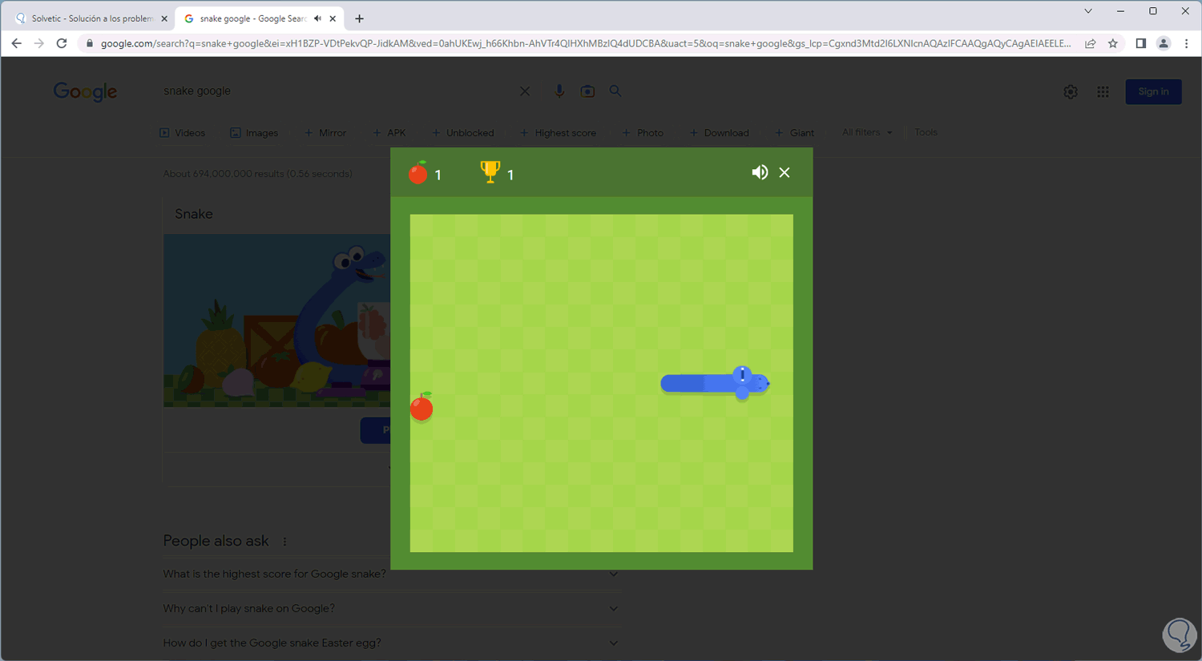Expand 'What is the highest score' question
The width and height of the screenshot is (1202, 661).
(x=391, y=574)
